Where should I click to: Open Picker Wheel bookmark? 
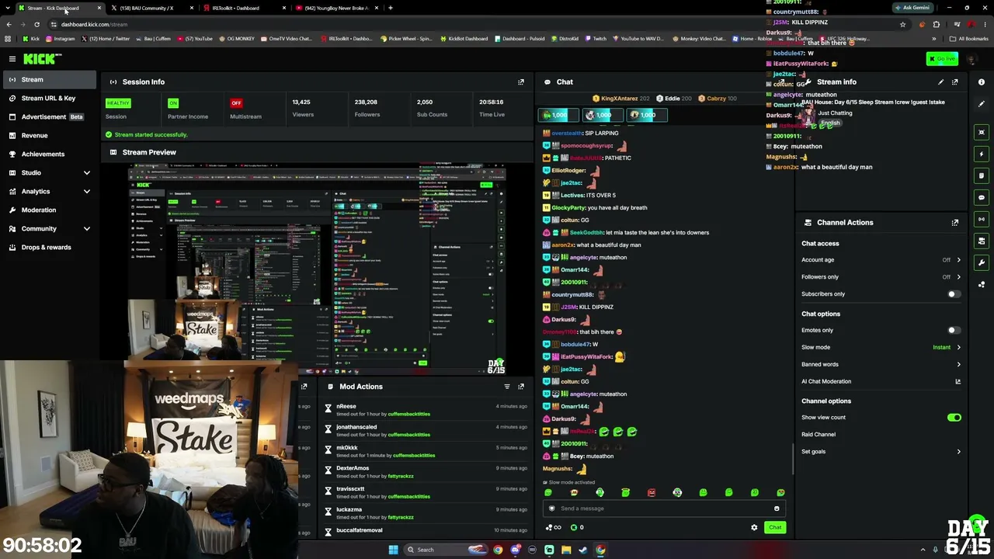406,39
